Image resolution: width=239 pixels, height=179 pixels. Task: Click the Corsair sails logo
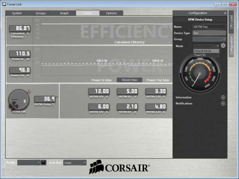96,167
